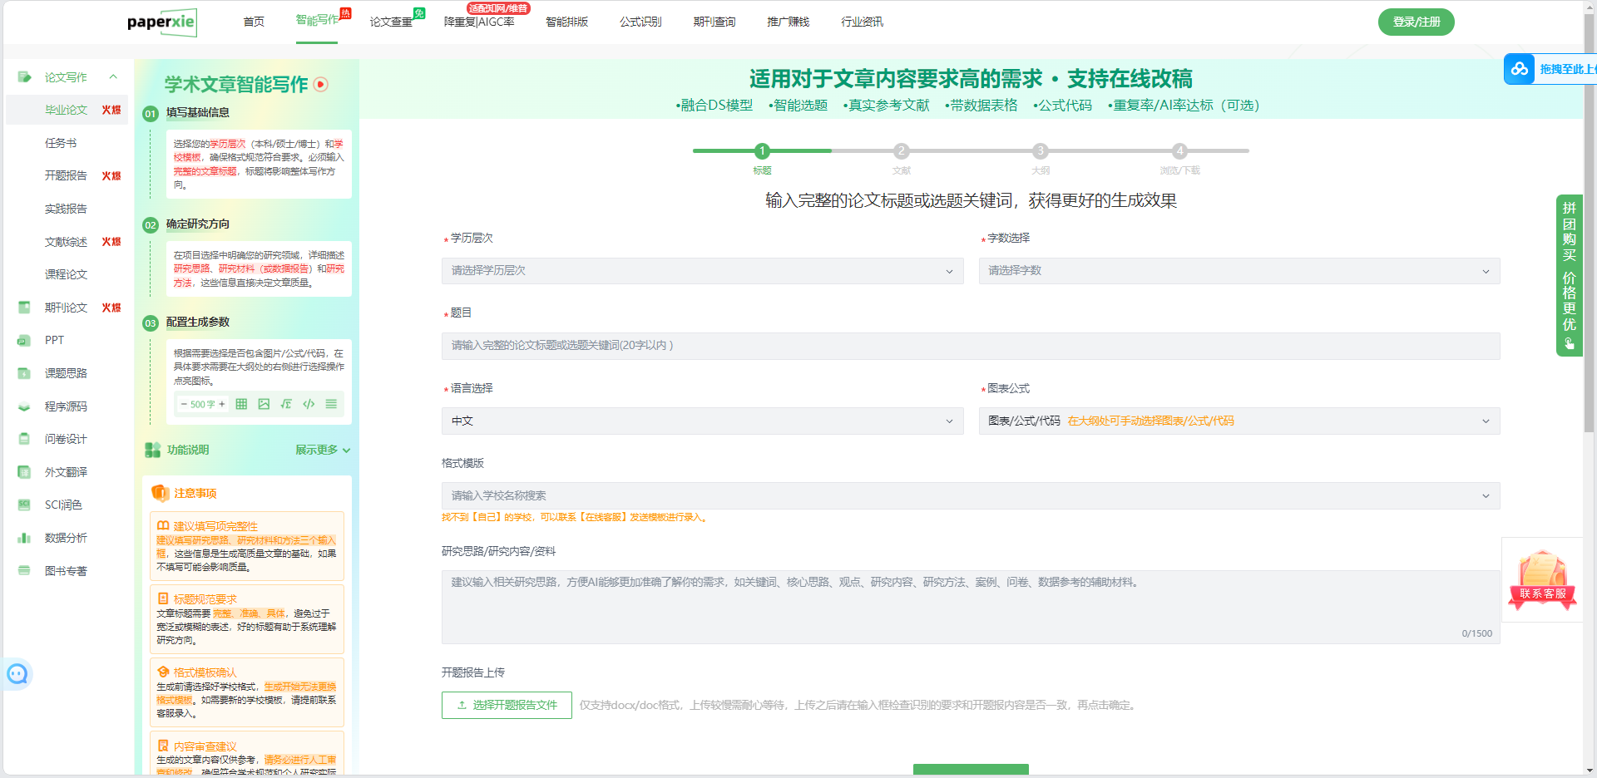Image resolution: width=1597 pixels, height=778 pixels.
Task: Expand 展示更多 in 功能说明
Action: coord(322,450)
